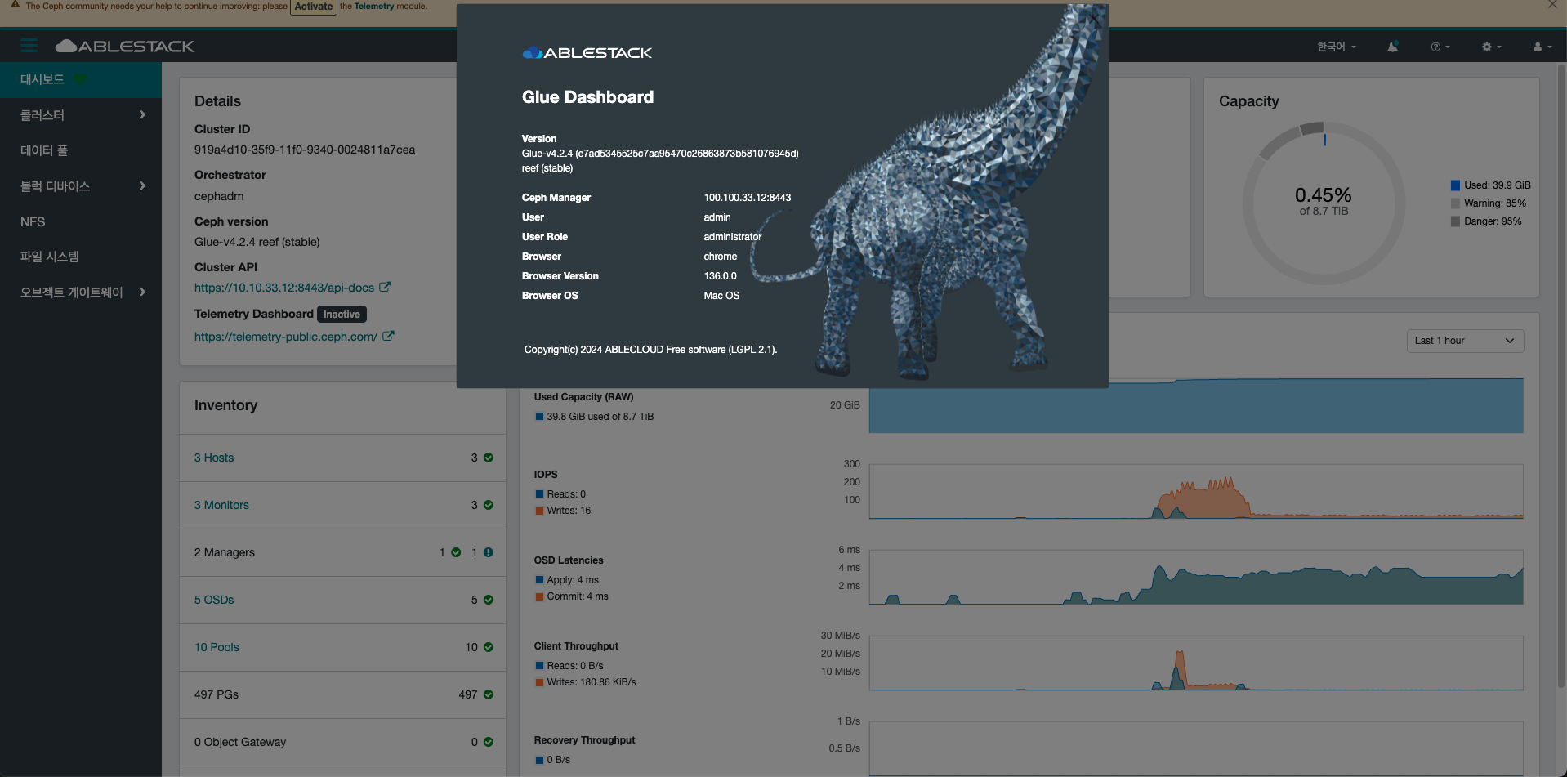Click the Client Throughput Reads legend square
The width and height of the screenshot is (1567, 777).
539,666
